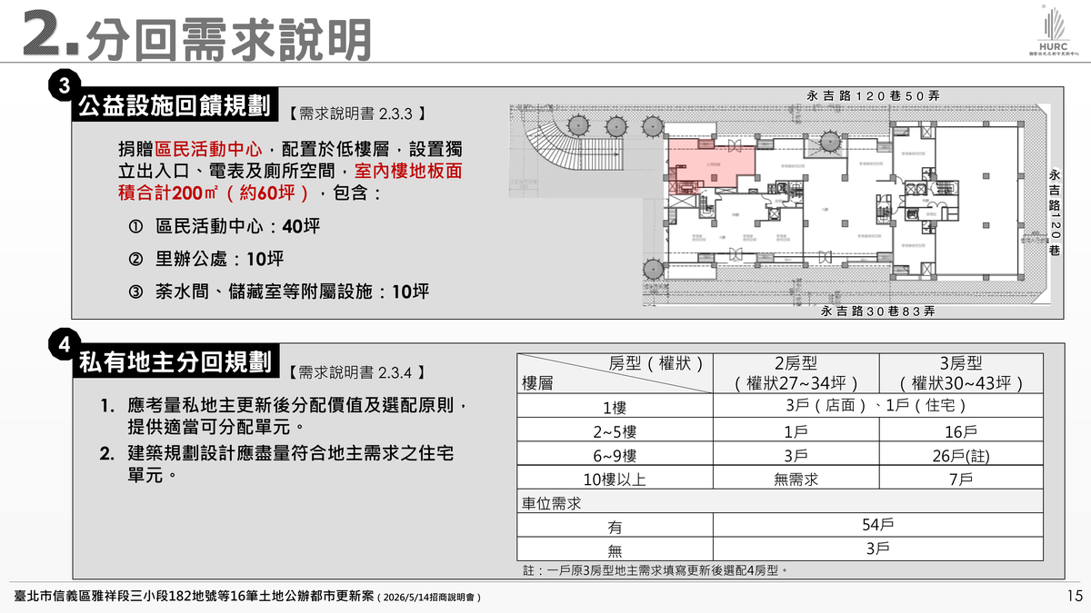Image resolution: width=1091 pixels, height=613 pixels.
Task: Click the page number 15
Action: [1074, 596]
